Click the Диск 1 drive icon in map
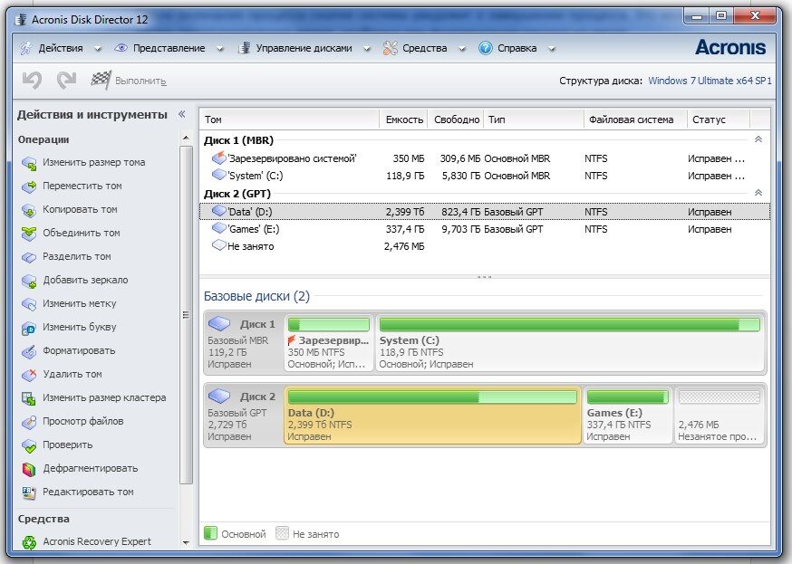792x564 pixels. coord(219,323)
